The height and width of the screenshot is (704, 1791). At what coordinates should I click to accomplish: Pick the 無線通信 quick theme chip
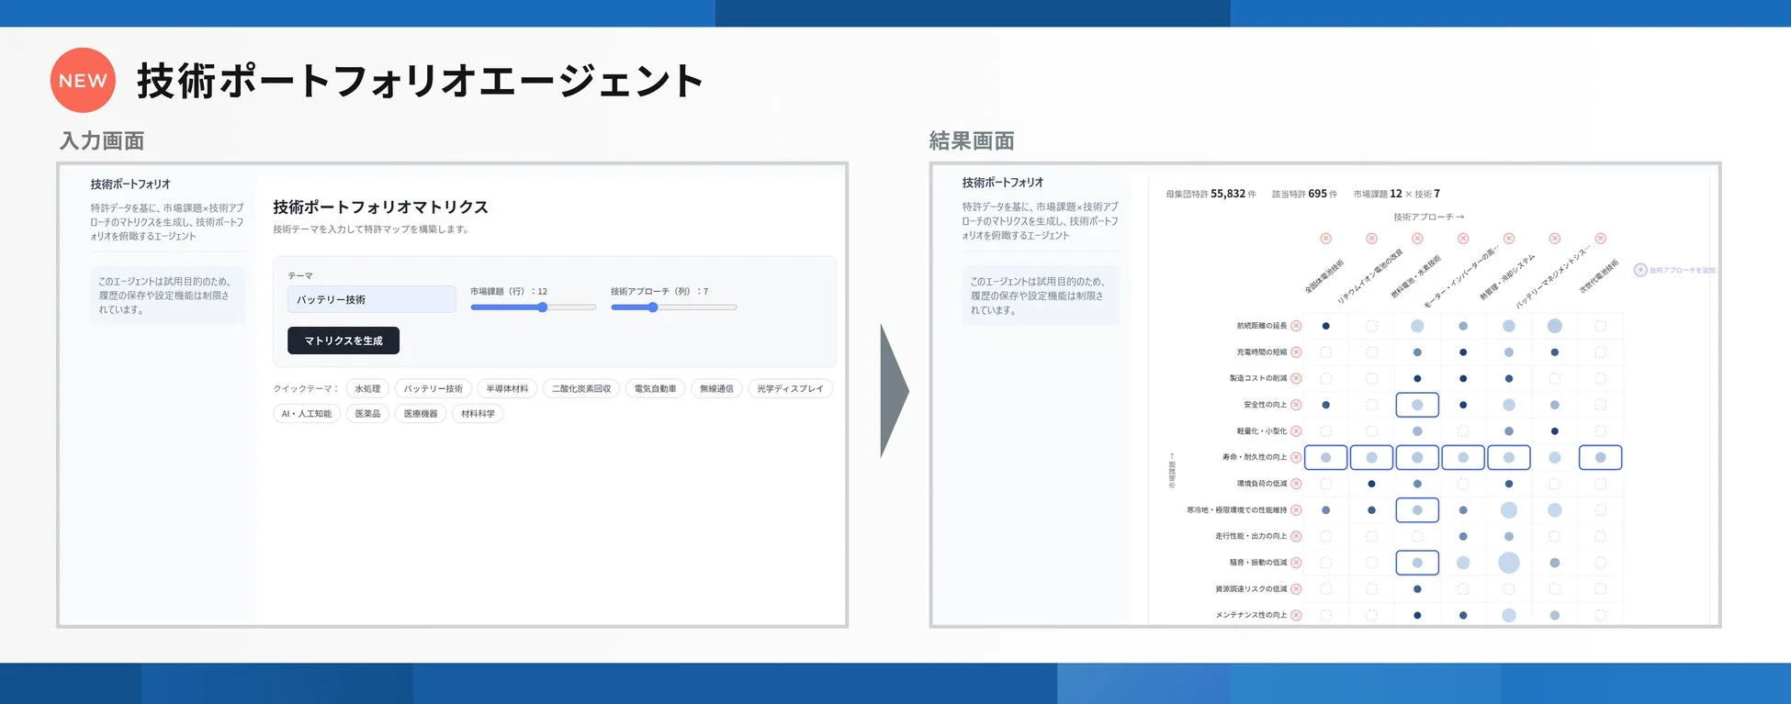(x=716, y=389)
